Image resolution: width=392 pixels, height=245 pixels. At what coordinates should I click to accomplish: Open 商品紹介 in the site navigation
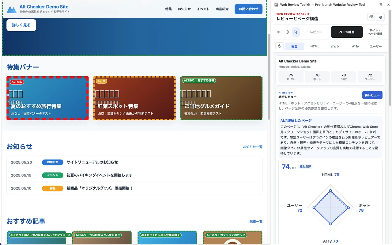[x=222, y=9]
